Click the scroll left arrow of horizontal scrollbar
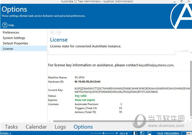Screen dimensions: 192x135 coord(50,121)
